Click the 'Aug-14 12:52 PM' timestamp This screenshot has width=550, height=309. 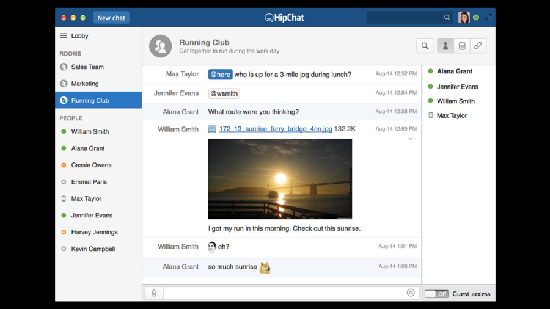pos(396,73)
